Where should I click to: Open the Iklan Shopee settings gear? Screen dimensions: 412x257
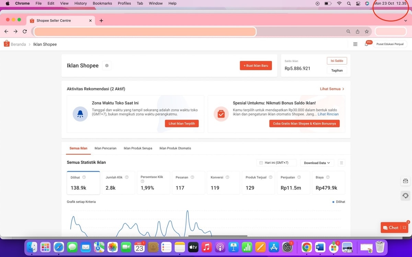(107, 65)
